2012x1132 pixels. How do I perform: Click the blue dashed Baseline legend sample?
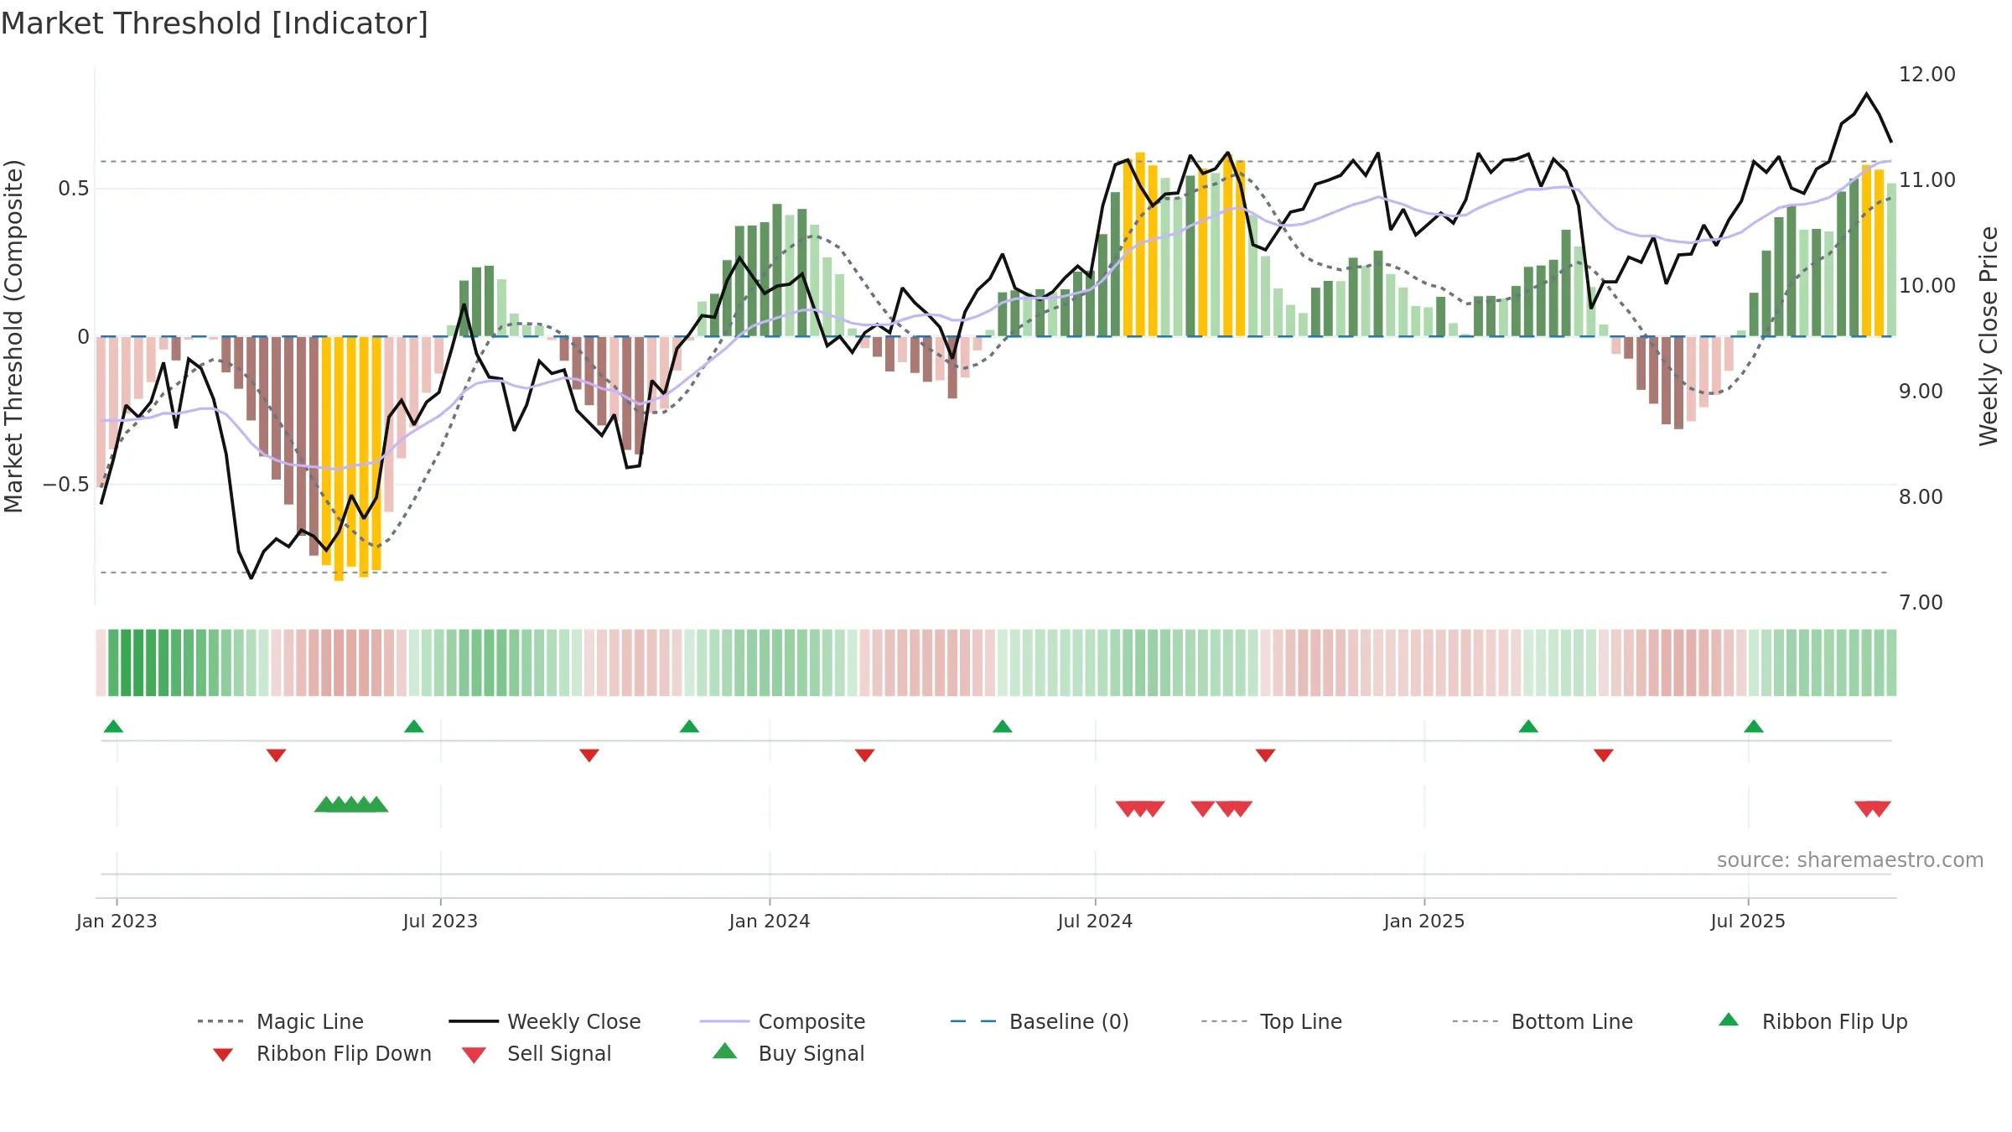pos(973,1021)
